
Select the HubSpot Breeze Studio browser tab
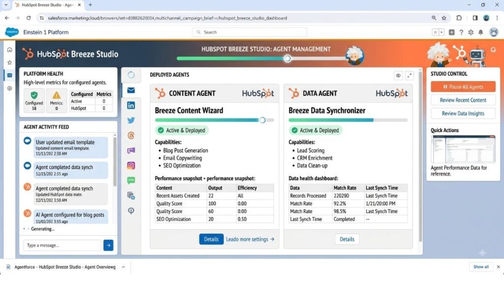click(x=48, y=5)
